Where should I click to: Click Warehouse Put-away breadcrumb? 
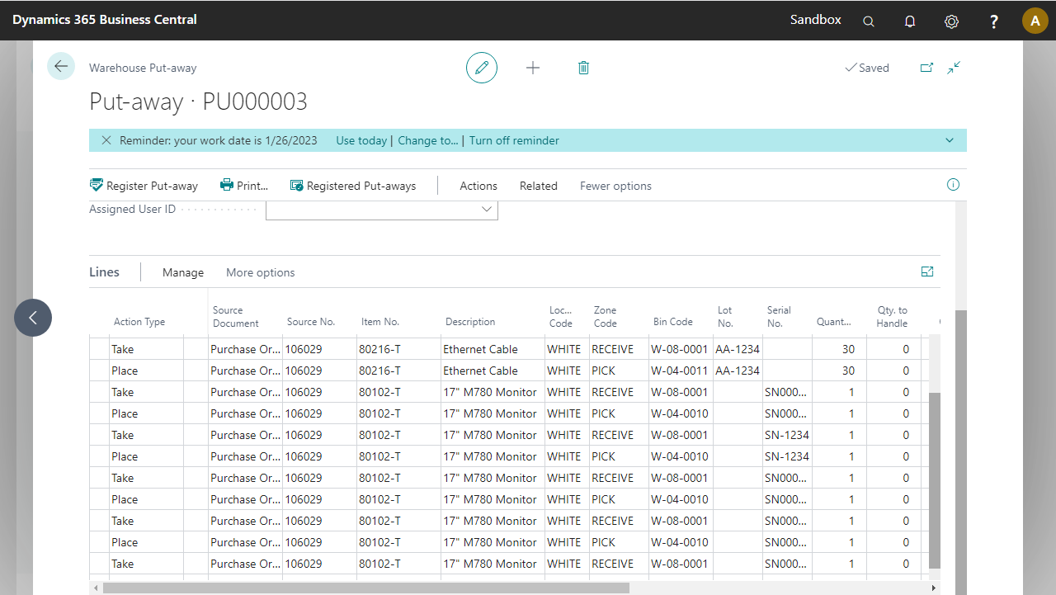tap(143, 68)
